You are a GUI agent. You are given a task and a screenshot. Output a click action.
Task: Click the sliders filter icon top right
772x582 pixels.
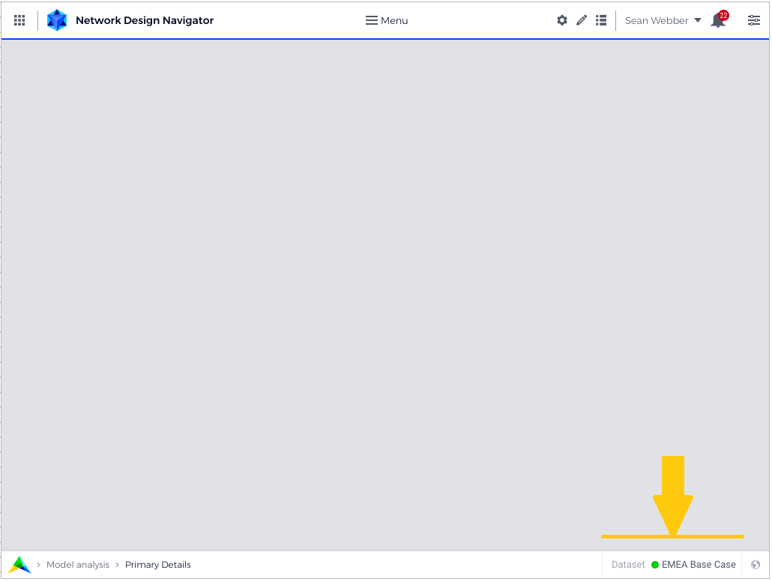point(754,20)
